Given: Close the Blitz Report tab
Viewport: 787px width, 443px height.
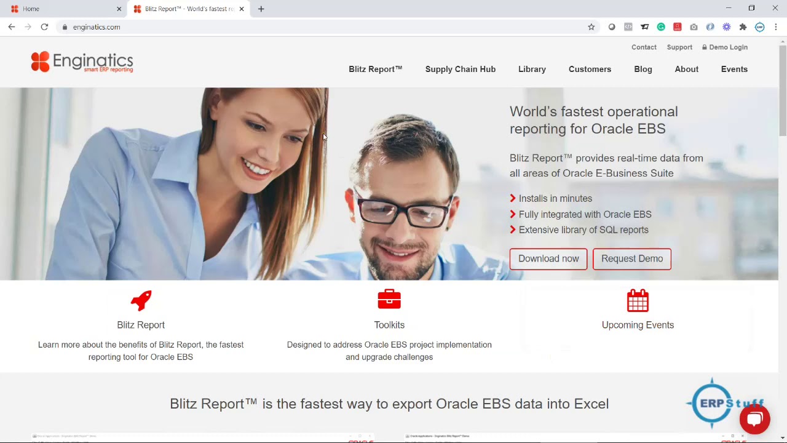Looking at the screenshot, I should [242, 9].
